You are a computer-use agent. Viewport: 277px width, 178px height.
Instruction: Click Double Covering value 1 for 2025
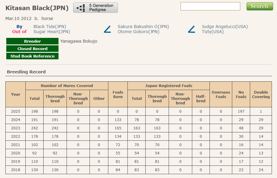tap(261, 111)
